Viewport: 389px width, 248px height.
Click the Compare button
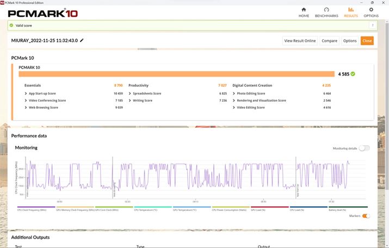329,41
